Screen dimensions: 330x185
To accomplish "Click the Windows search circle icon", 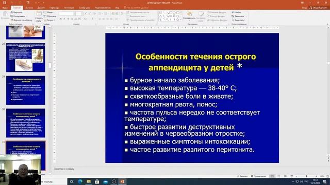I will click(72, 181).
